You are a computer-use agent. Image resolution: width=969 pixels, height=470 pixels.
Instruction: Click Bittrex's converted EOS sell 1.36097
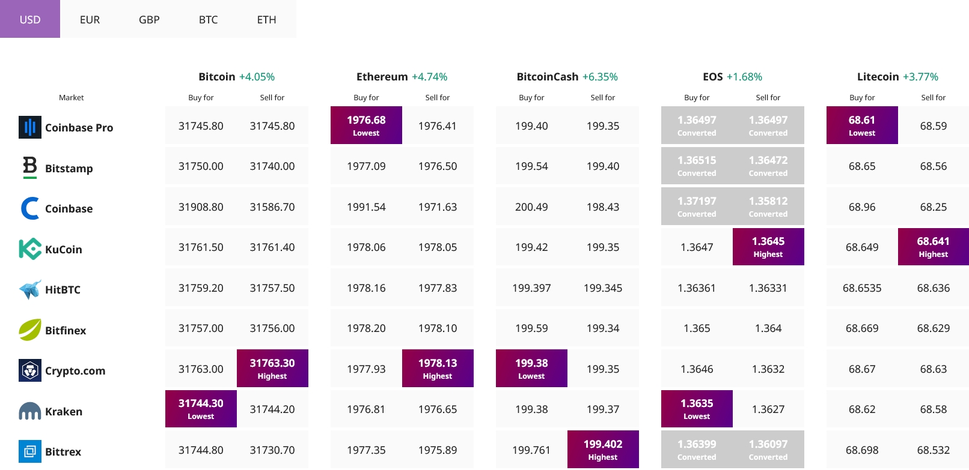pyautogui.click(x=768, y=450)
